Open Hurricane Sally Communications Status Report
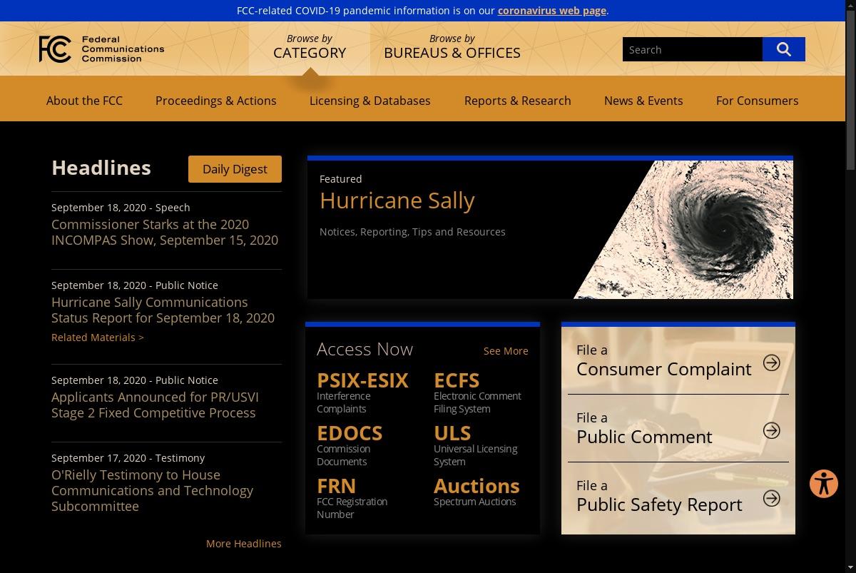This screenshot has width=856, height=573. [x=163, y=310]
